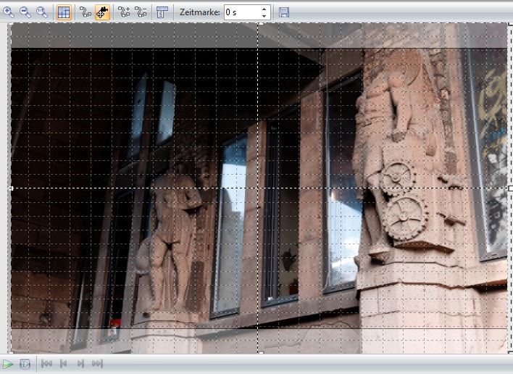513x374 pixels.
Task: Jump to the last keyframe
Action: (97, 364)
